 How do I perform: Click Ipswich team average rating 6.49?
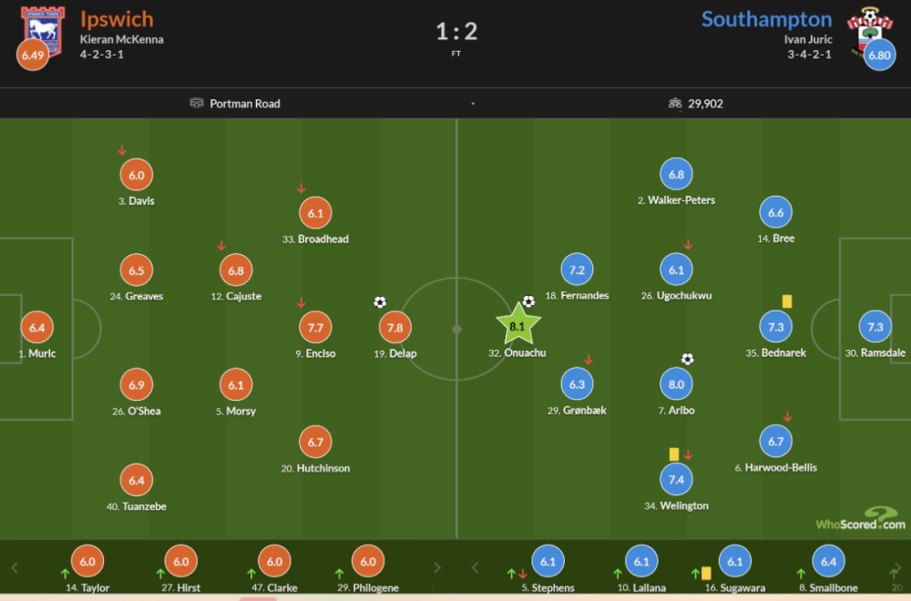click(33, 56)
